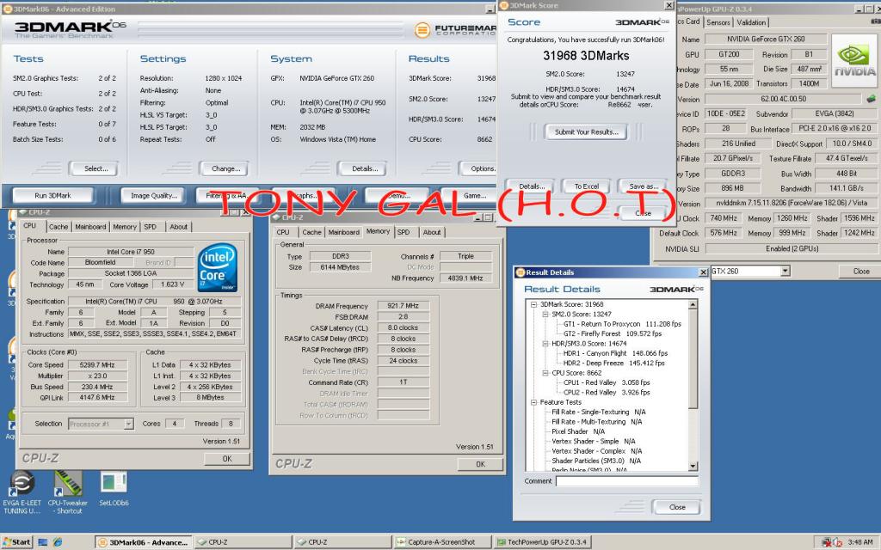Select Pixel Shader N/A tree row
881x550 pixels.
(x=578, y=431)
